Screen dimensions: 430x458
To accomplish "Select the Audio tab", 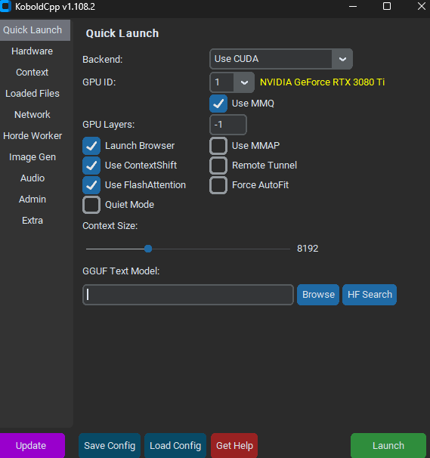I will coord(32,178).
